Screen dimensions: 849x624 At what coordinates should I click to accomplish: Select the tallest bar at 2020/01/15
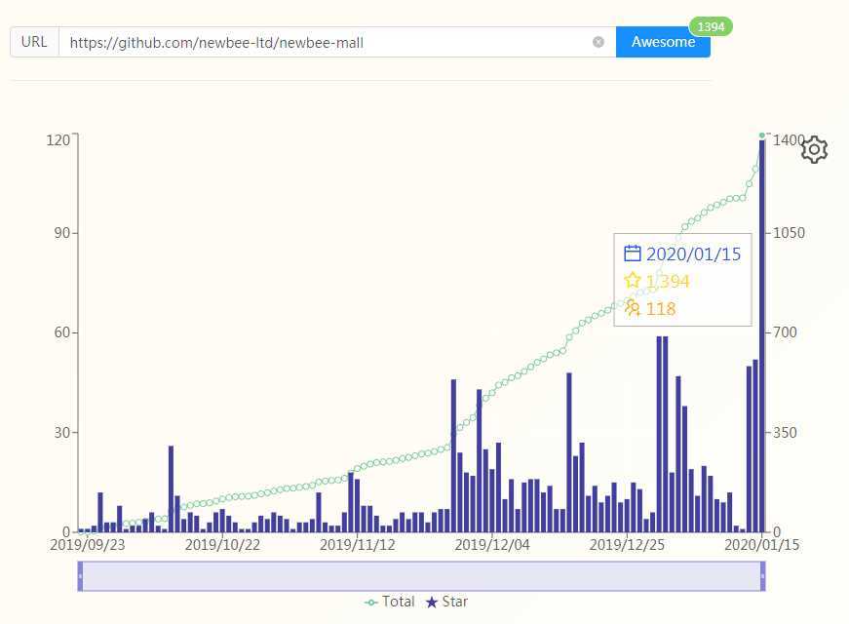point(762,335)
